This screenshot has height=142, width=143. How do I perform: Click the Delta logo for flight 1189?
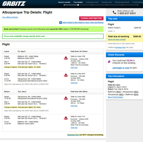(66, 58)
